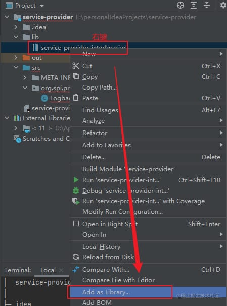
Task: Open the Project panel settings gear
Action: [x=223, y=5]
